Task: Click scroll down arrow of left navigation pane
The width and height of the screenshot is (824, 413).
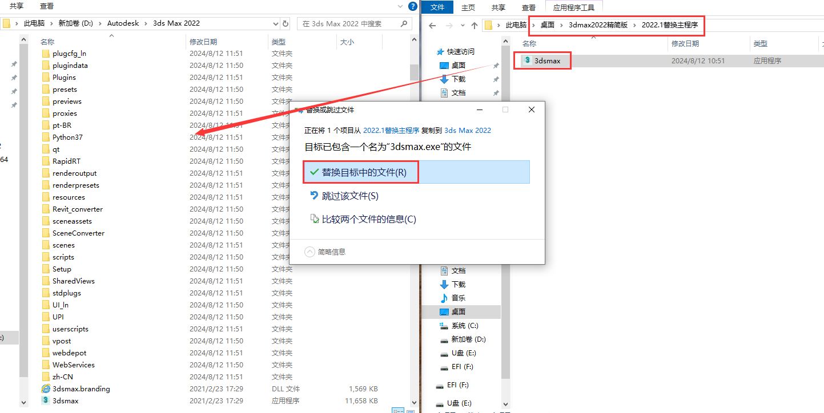Action: click(x=23, y=402)
